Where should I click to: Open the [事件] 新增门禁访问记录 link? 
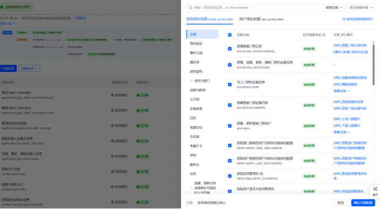click(351, 52)
